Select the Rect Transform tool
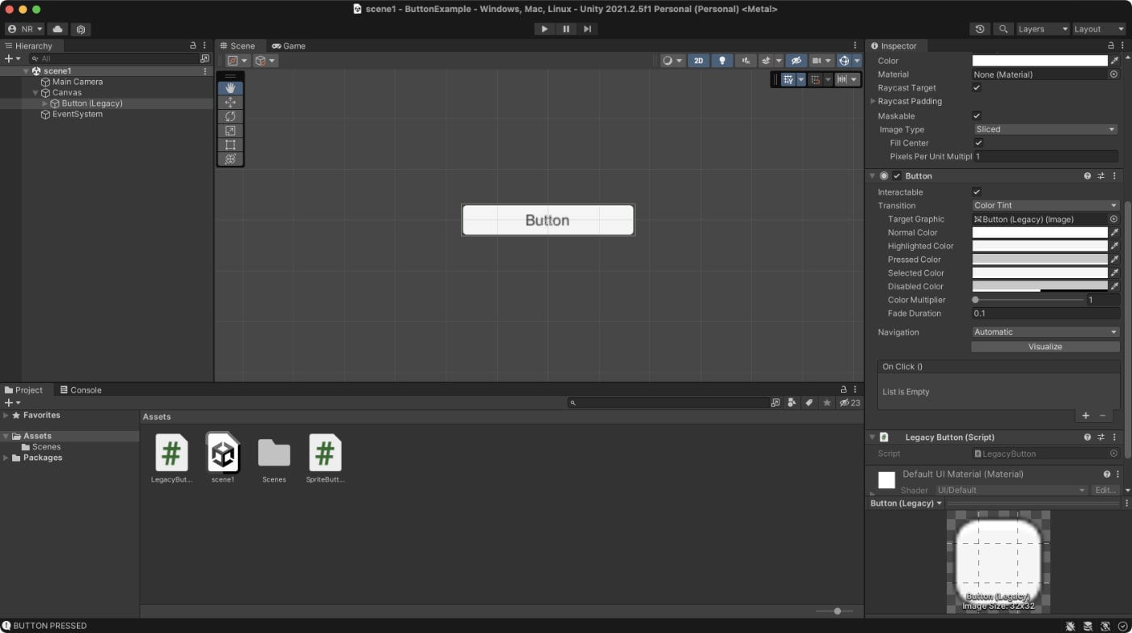 click(230, 145)
